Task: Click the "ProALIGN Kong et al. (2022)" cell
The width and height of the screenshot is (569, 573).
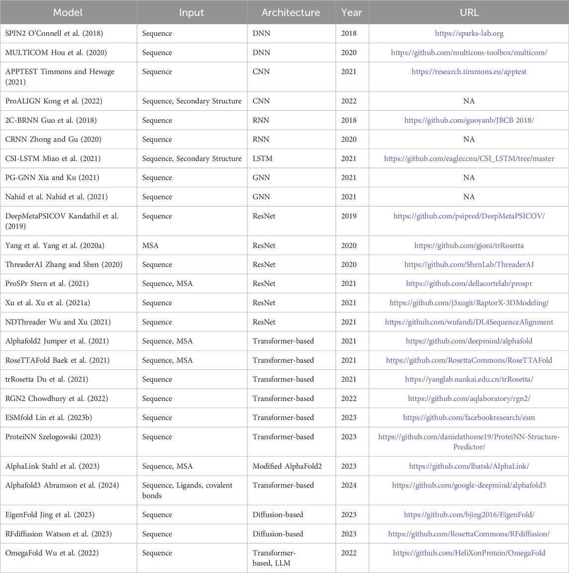Action: [x=69, y=101]
